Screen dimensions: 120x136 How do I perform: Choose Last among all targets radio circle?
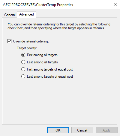[x=23, y=62]
